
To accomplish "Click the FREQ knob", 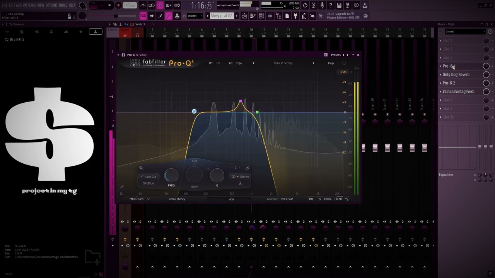I will tap(171, 176).
